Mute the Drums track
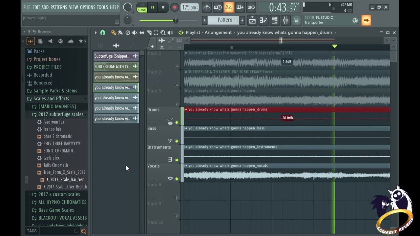Screen dimensions: 420x236 pos(177,123)
